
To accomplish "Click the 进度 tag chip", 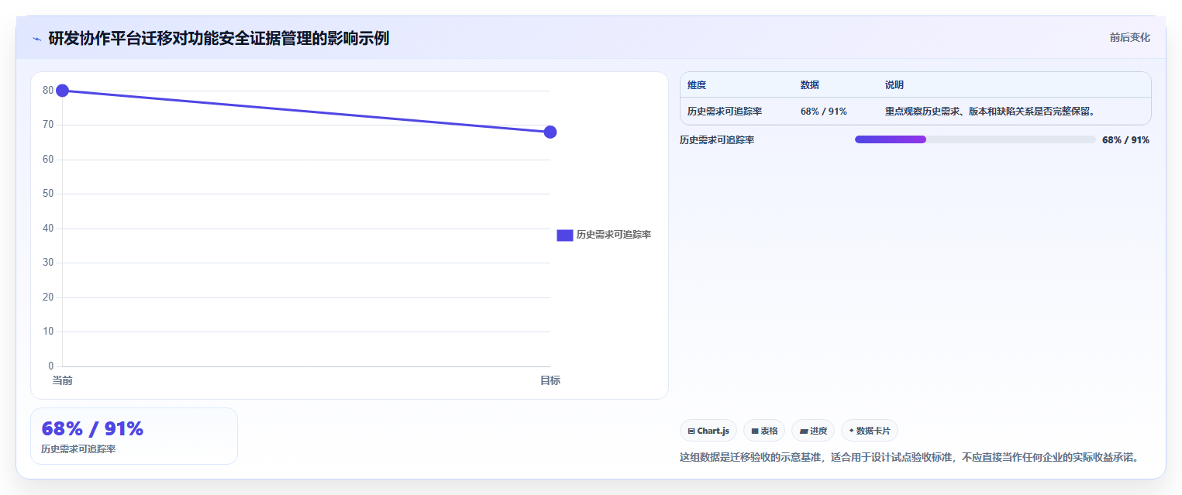I will click(x=813, y=431).
